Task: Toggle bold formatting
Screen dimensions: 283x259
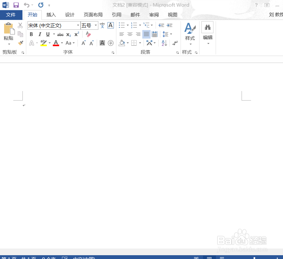Action: point(31,34)
